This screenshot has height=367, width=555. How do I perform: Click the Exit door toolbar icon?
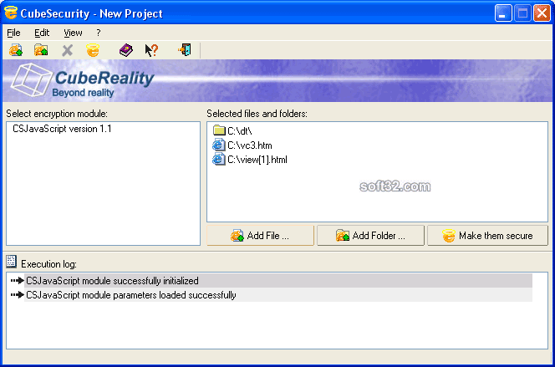pyautogui.click(x=185, y=50)
